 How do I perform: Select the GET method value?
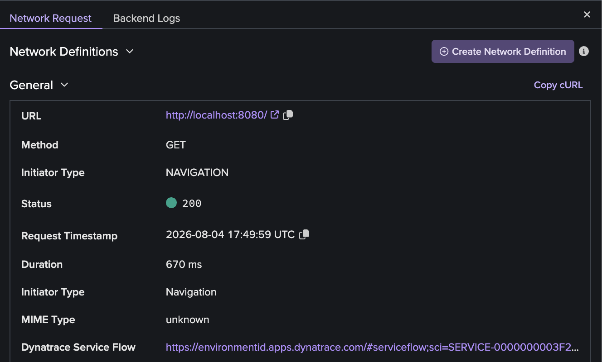[x=176, y=145]
